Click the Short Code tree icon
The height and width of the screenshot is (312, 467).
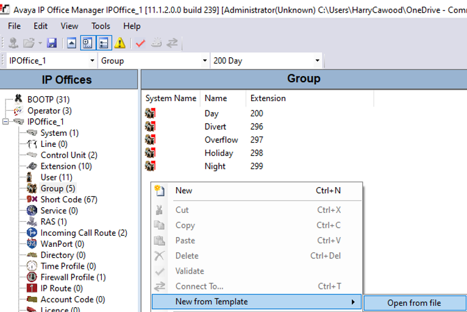tap(32, 199)
